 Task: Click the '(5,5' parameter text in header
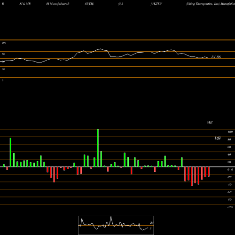pos(121,4)
